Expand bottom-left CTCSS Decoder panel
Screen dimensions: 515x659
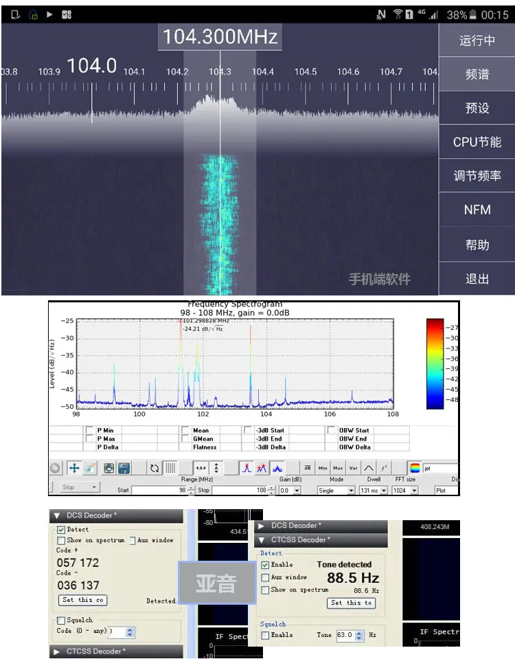pos(116,651)
